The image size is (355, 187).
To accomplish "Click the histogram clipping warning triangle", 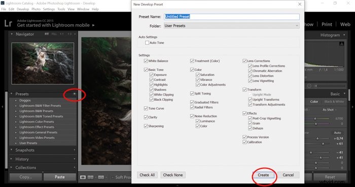I will click(x=342, y=44).
